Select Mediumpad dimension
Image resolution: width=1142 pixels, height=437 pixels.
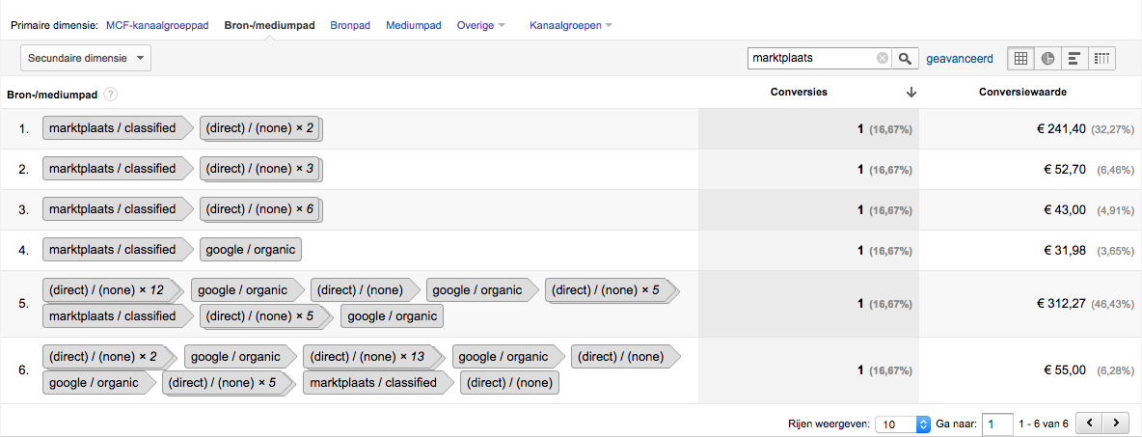(x=414, y=25)
